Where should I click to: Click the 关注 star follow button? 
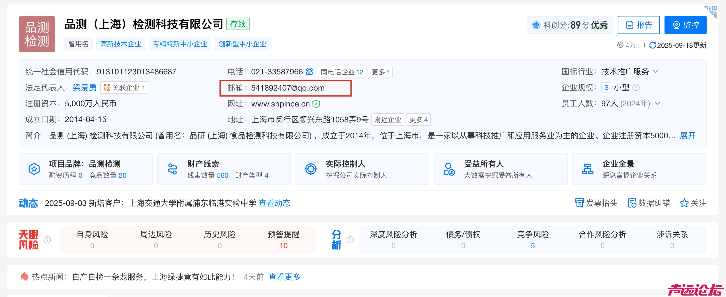pyautogui.click(x=693, y=203)
